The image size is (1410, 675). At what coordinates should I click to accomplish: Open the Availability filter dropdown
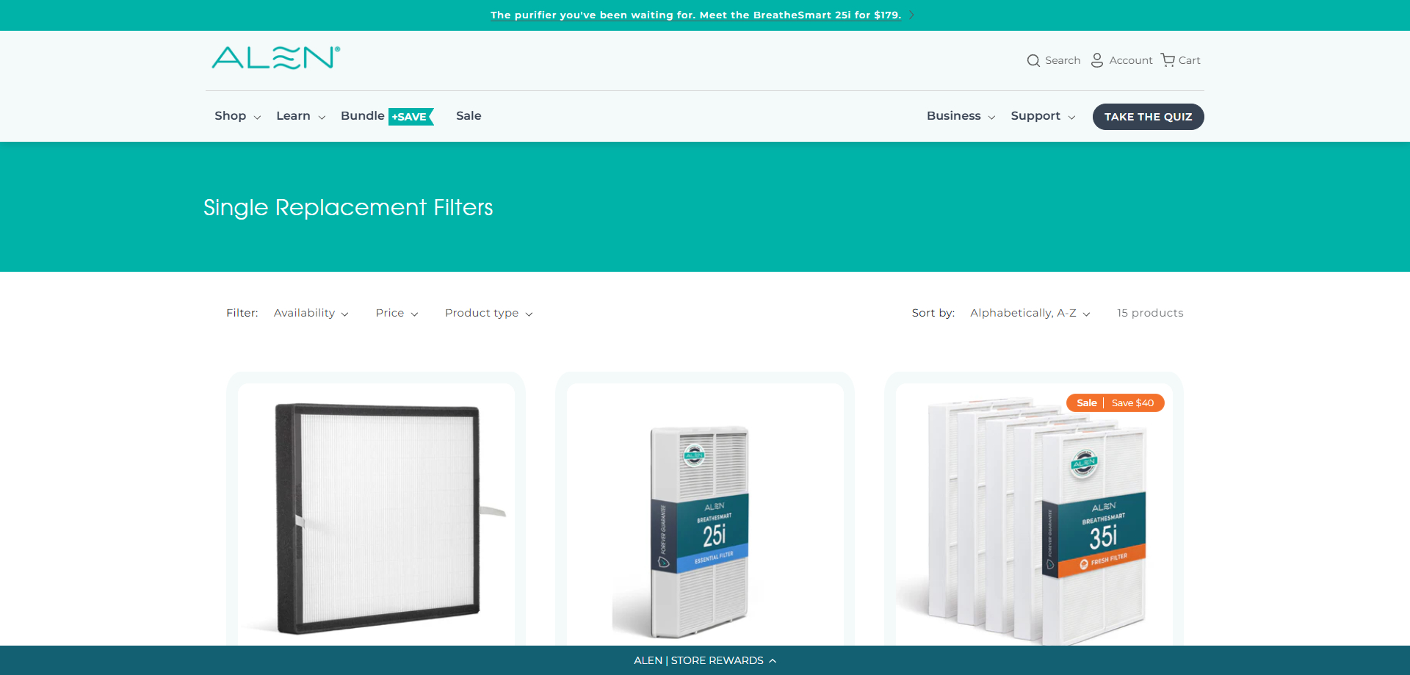(311, 313)
